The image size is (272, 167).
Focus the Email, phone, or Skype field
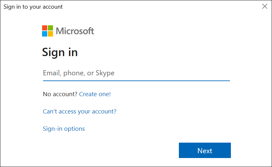pos(136,73)
